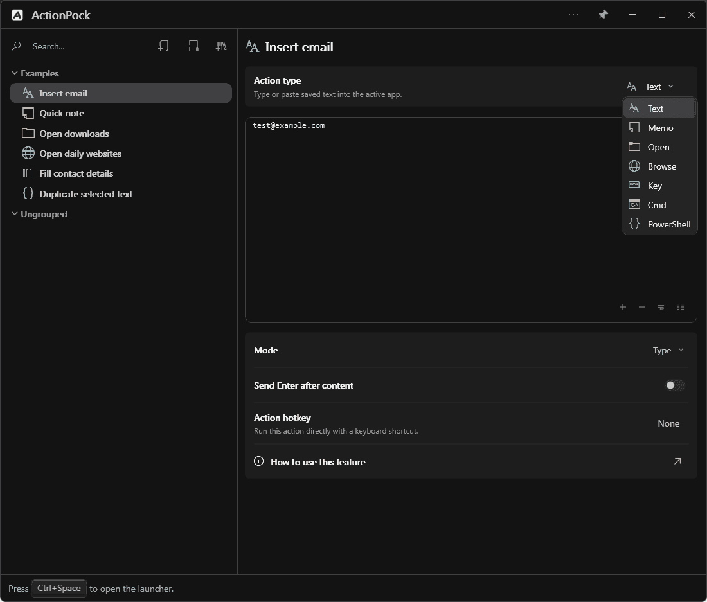Set action hotkey via None button
The height and width of the screenshot is (602, 707).
[668, 423]
